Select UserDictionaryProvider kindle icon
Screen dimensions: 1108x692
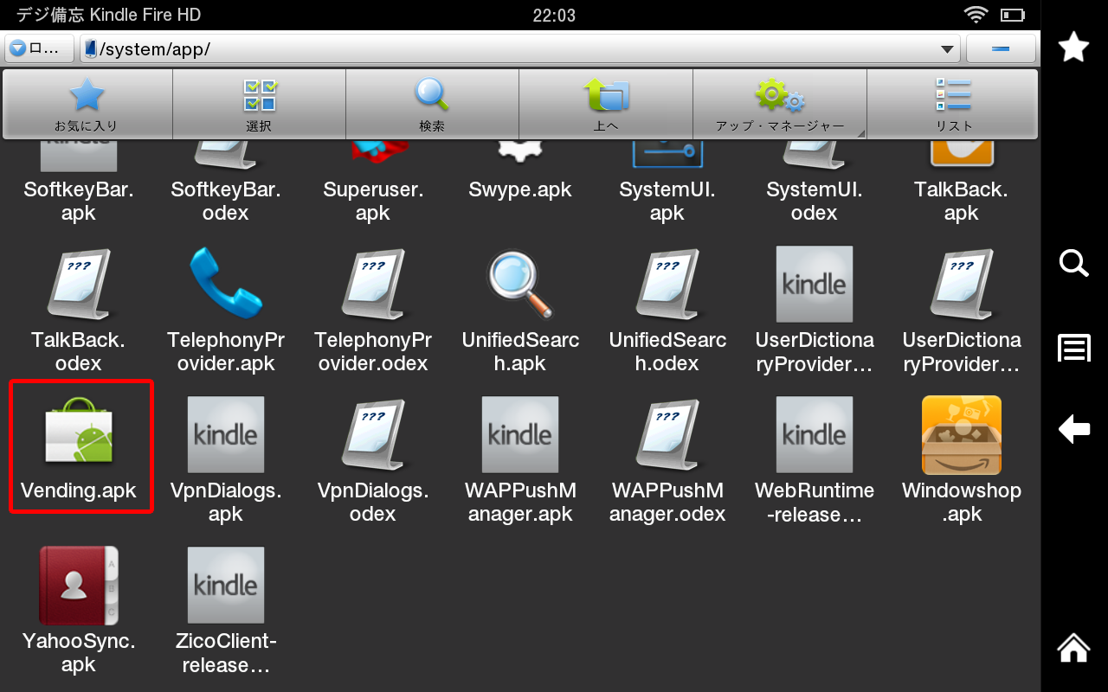click(815, 285)
